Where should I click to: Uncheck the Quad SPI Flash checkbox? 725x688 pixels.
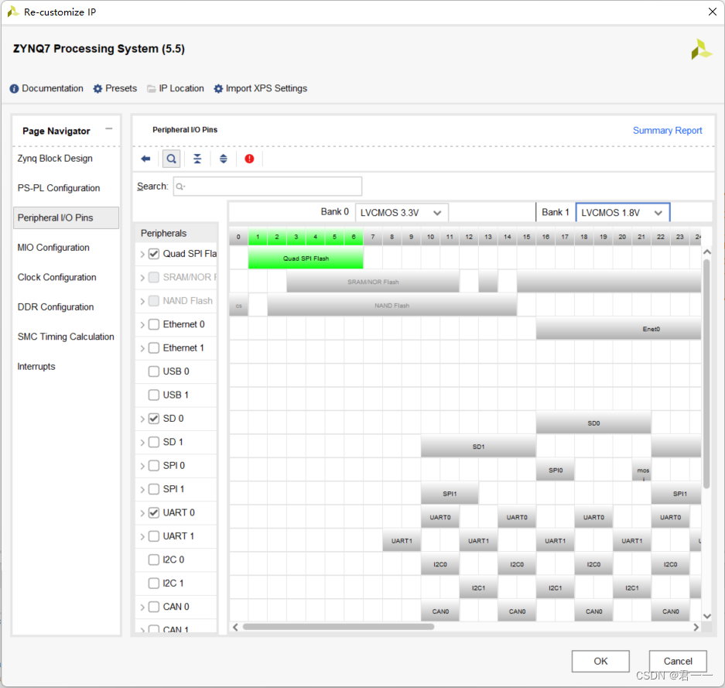[x=154, y=254]
